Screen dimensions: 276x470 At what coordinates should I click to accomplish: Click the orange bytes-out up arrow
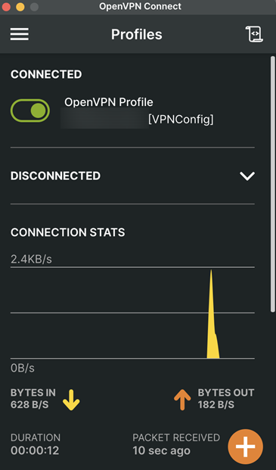click(x=182, y=400)
